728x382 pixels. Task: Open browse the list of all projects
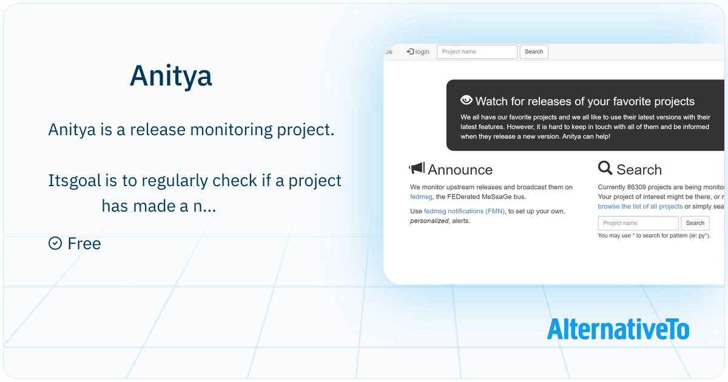[640, 207]
